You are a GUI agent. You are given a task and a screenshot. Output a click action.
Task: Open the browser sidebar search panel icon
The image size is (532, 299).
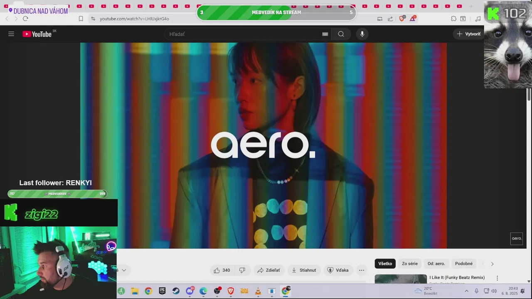[x=463, y=19]
